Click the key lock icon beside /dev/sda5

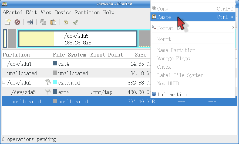(x=48, y=92)
